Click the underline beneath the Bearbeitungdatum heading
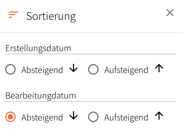The height and width of the screenshot is (134, 183). [x=91, y=101]
